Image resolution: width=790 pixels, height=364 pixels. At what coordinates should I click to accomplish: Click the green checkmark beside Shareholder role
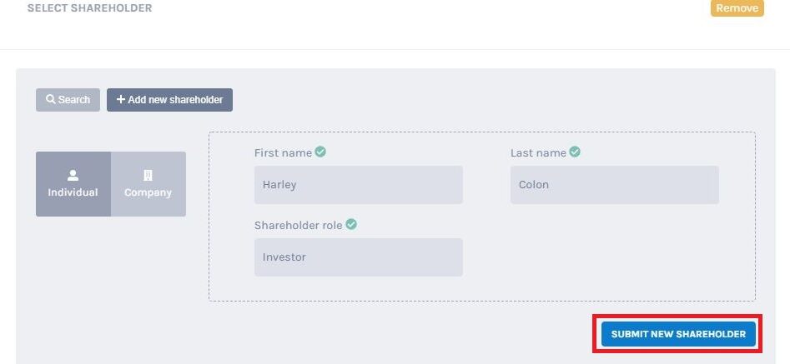tap(351, 224)
